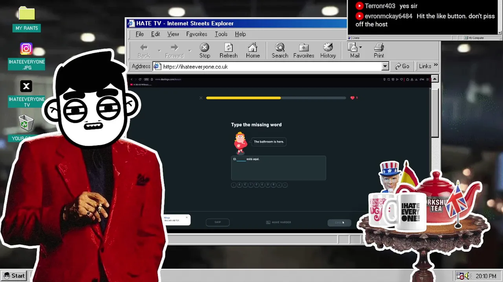Click the first Windows-flag system tray icon
Viewport: 503px width, 282px height.
pyautogui.click(x=460, y=276)
